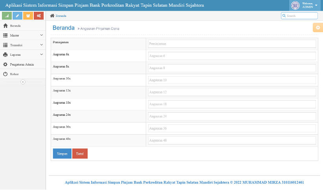Click the Angsuran 8 input field
The height and width of the screenshot is (190, 323).
coord(232,68)
